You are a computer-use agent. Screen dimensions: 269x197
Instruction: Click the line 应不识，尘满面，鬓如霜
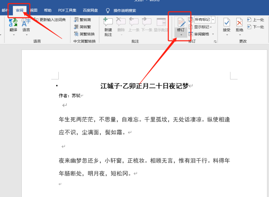pyautogui.click(x=92, y=132)
